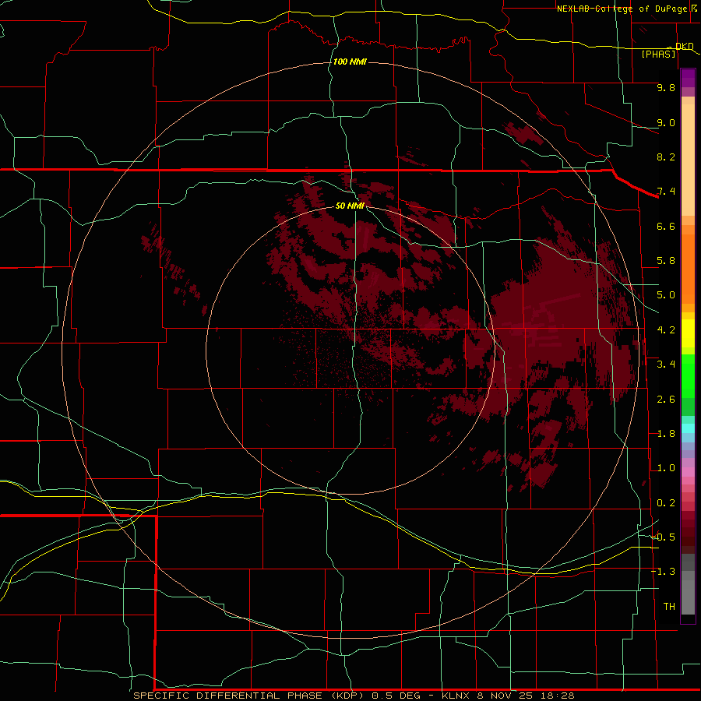Pick the gray color bar segment
Image resolution: width=701 pixels, height=701 pixels.
pyautogui.click(x=688, y=597)
